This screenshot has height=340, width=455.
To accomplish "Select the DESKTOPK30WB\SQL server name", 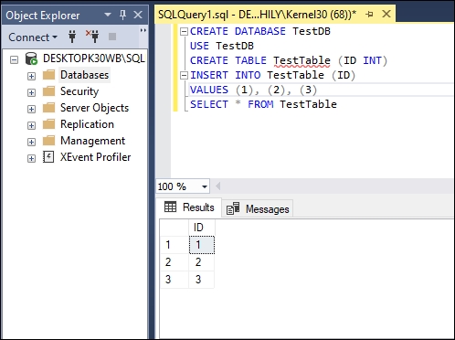I will point(94,58).
